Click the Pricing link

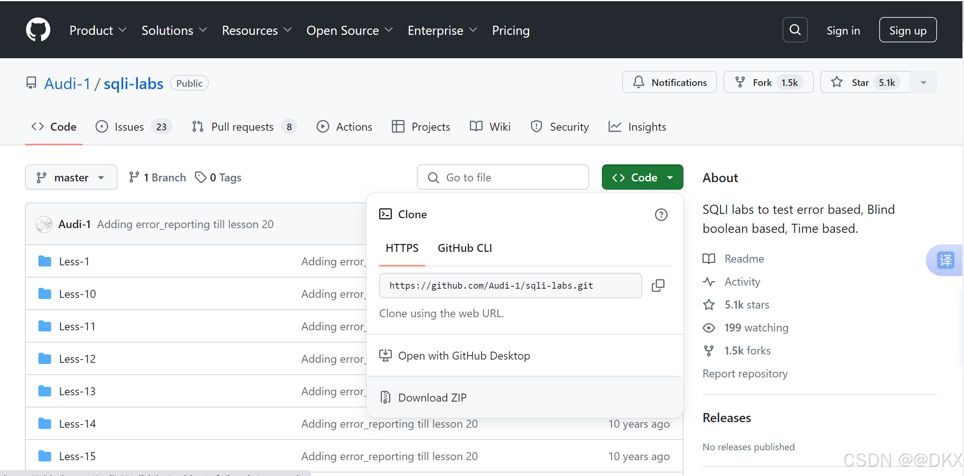point(511,30)
